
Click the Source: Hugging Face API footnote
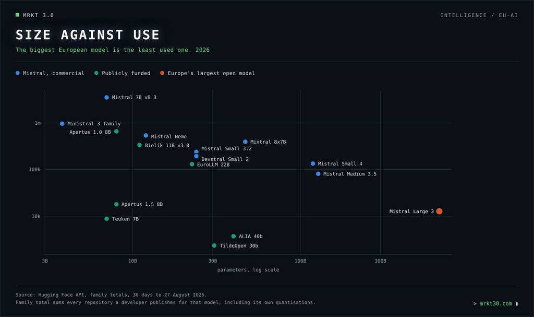111,295
